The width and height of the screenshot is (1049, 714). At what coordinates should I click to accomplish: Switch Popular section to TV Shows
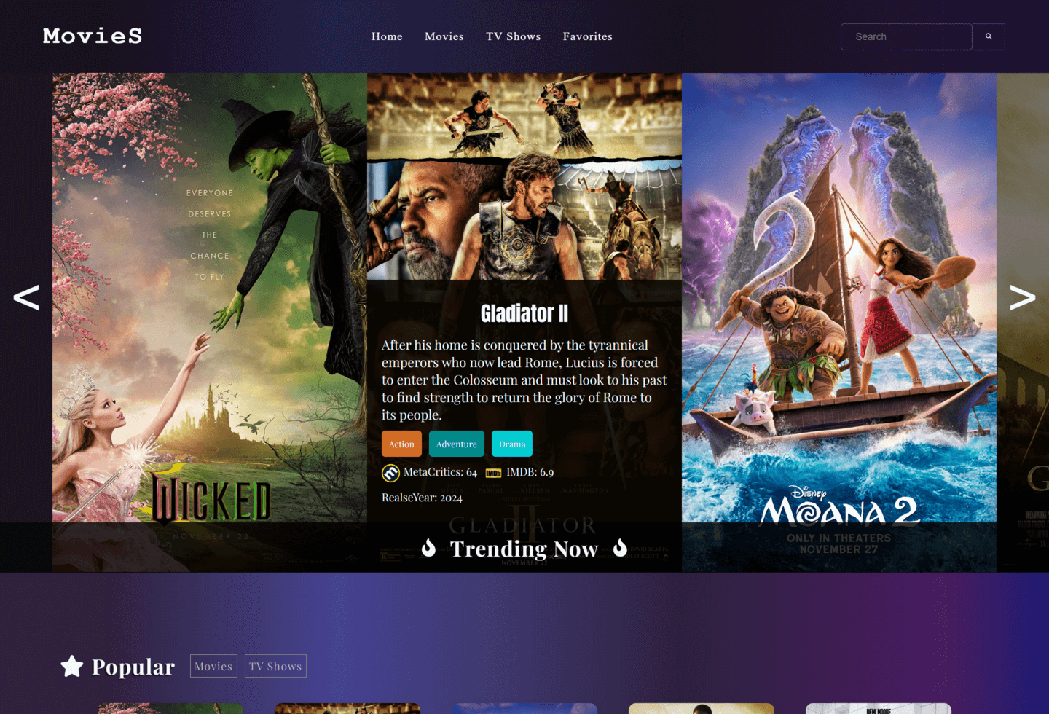click(275, 666)
